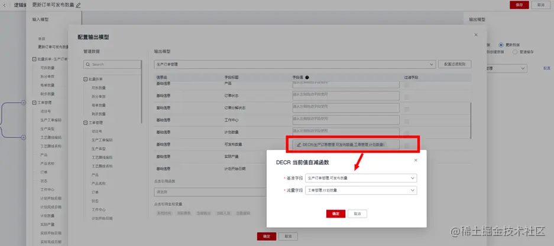This screenshot has width=554, height=246.
Task: Close the 配置输出模型 dialog
Action: pos(476,35)
